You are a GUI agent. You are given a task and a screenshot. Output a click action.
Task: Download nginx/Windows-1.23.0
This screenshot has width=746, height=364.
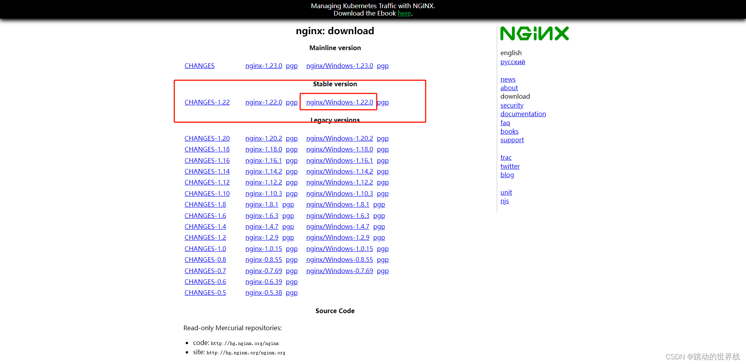pyautogui.click(x=340, y=66)
